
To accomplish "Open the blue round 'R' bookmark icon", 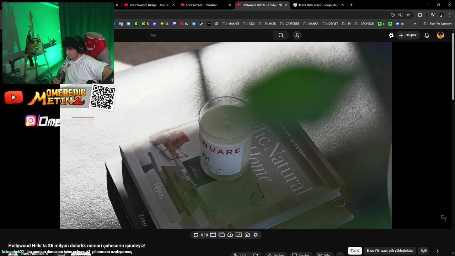I will pyautogui.click(x=194, y=24).
